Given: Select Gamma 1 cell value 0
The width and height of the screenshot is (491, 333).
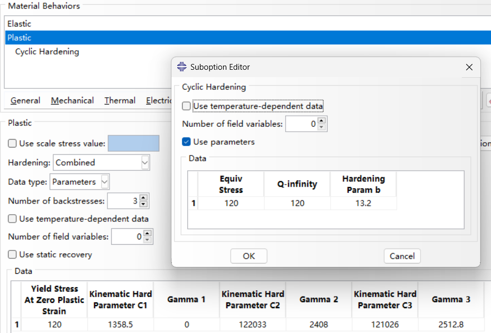Looking at the screenshot, I should click(x=187, y=325).
